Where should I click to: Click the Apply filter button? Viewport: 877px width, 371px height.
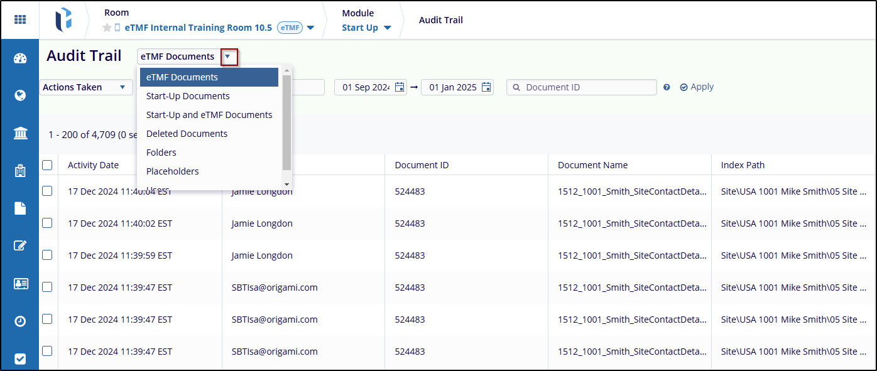coord(697,87)
